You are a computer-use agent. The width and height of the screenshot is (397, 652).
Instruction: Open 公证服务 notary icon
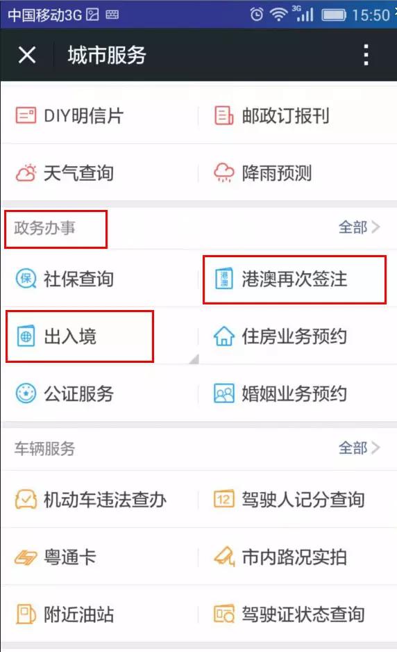[26, 393]
